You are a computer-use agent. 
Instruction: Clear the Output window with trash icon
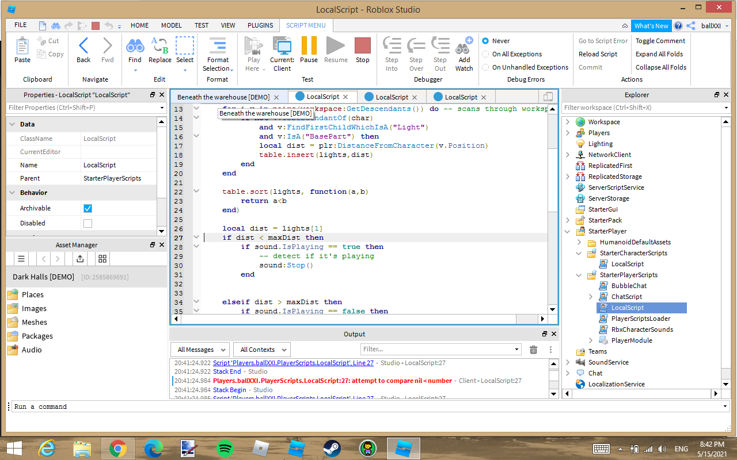pos(533,349)
